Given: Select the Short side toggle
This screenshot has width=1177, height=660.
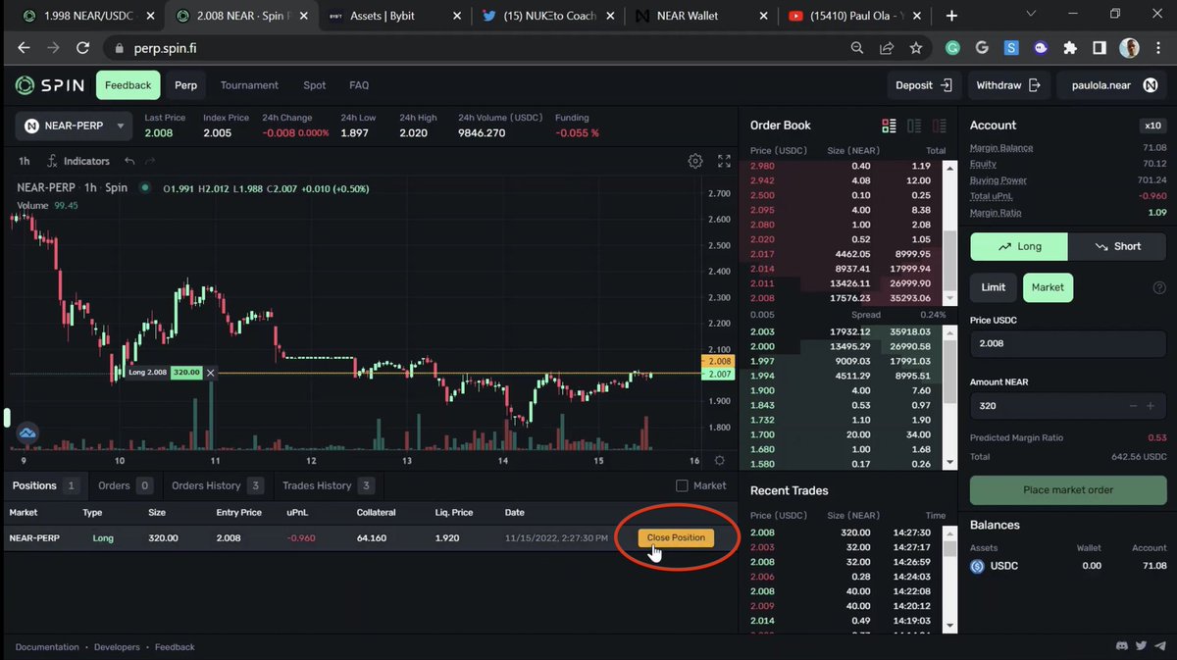Looking at the screenshot, I should (x=1117, y=246).
